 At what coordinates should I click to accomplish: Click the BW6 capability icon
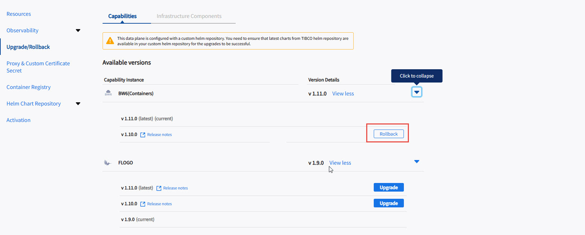tap(108, 93)
